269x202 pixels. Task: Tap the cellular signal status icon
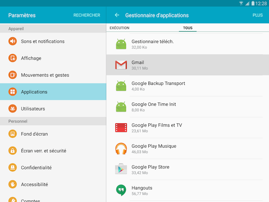pyautogui.click(x=247, y=4)
